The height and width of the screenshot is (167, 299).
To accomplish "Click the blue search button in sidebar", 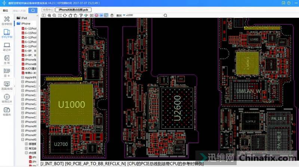I will point(33,10).
